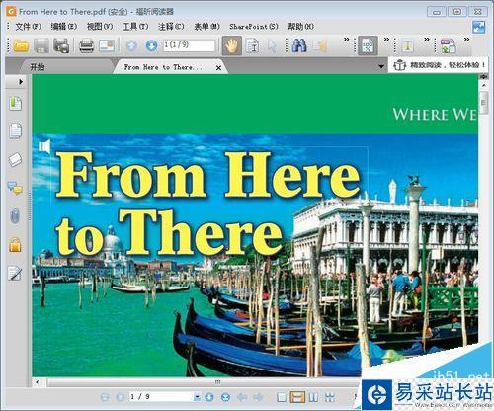Click the Save disk icon
This screenshot has width=494, height=411.
(x=41, y=45)
